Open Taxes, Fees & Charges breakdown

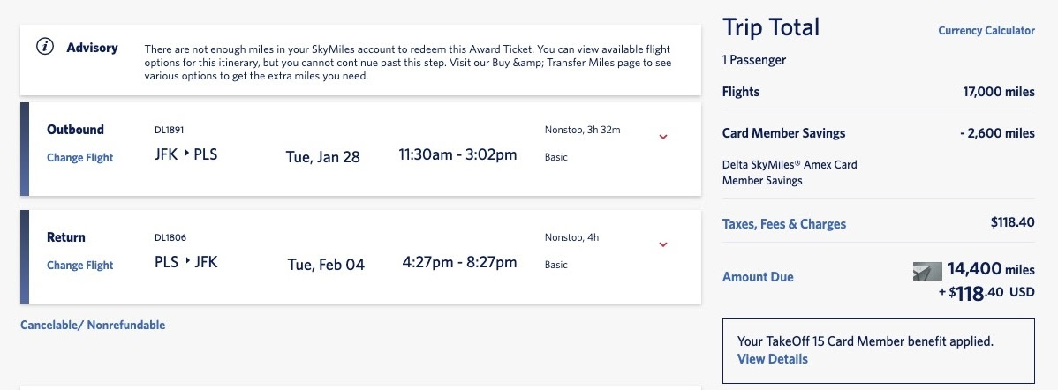(x=783, y=224)
